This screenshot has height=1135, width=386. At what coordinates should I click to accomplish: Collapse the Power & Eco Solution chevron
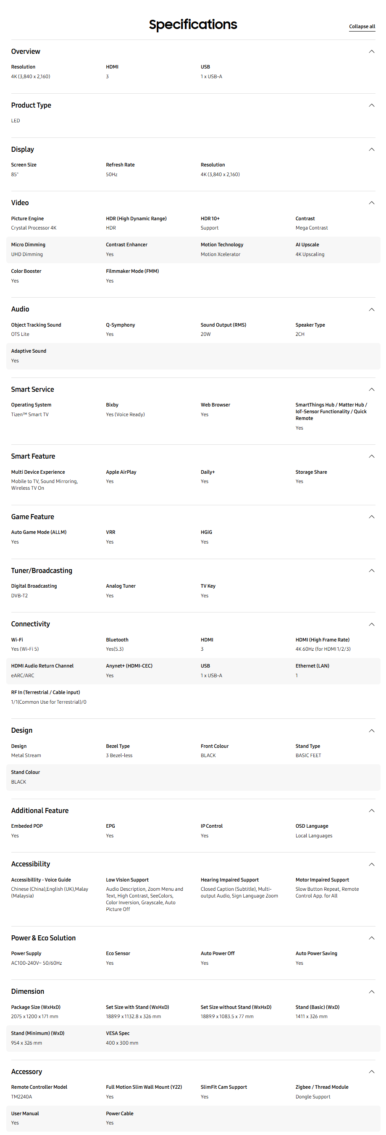pyautogui.click(x=371, y=938)
